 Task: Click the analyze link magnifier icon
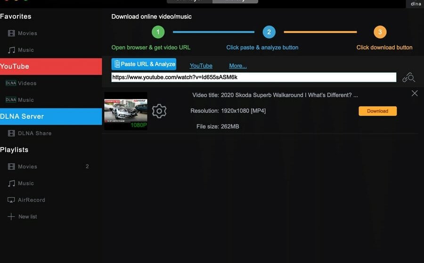pos(408,77)
